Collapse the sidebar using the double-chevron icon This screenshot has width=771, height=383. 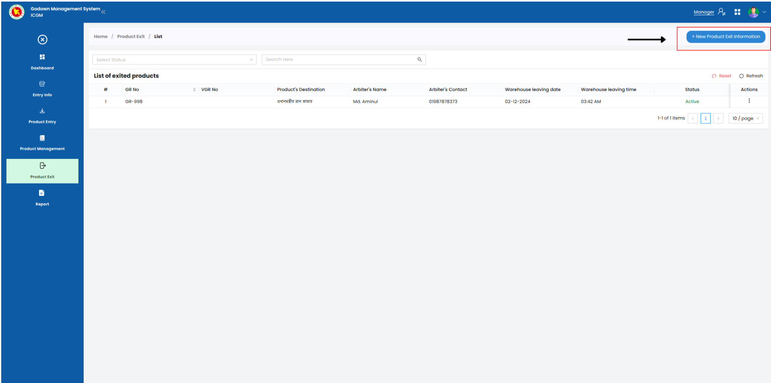(x=103, y=12)
